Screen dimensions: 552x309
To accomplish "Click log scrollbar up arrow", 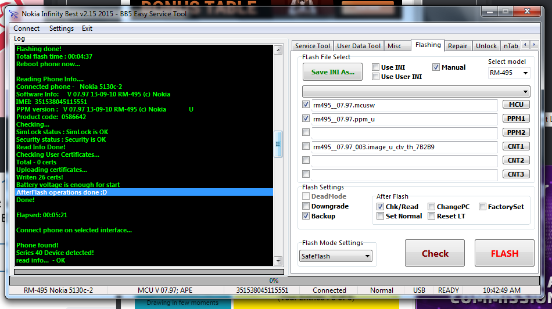I will (278, 50).
